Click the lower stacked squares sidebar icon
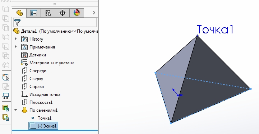 [x=6, y=117]
